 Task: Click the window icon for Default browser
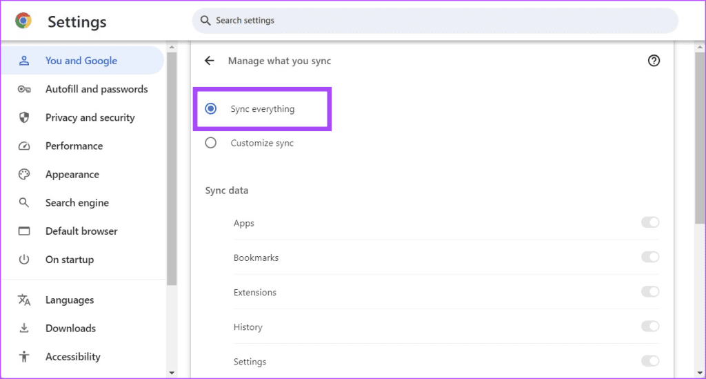point(24,231)
